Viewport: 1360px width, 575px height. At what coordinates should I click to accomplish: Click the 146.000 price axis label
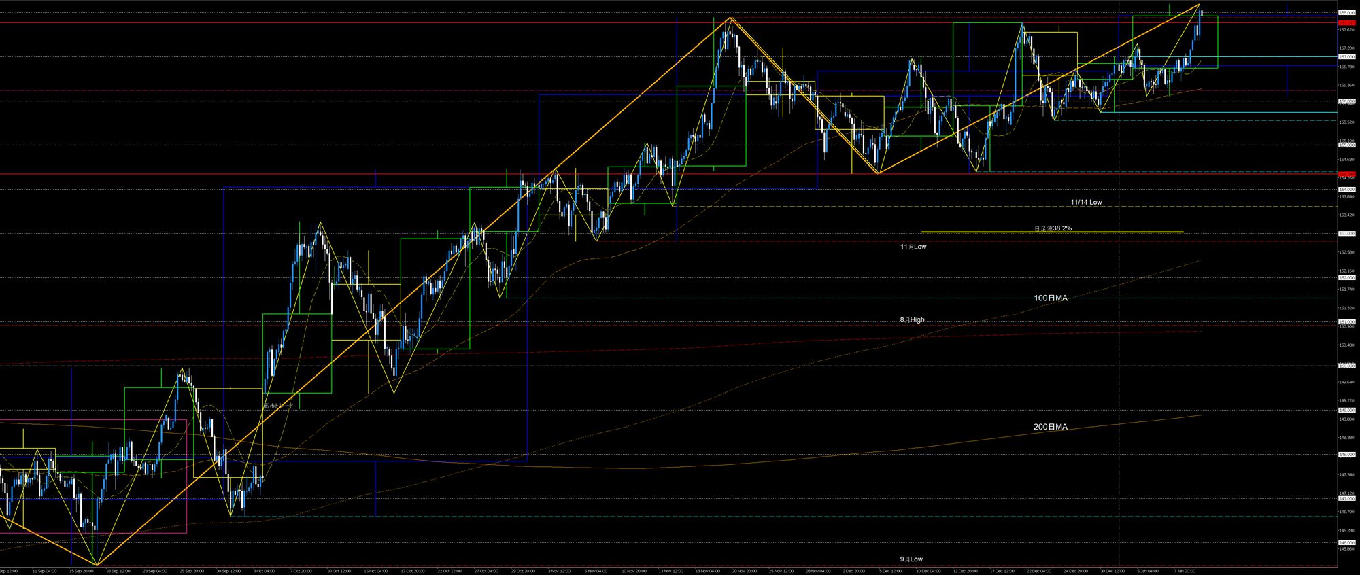coord(1346,542)
